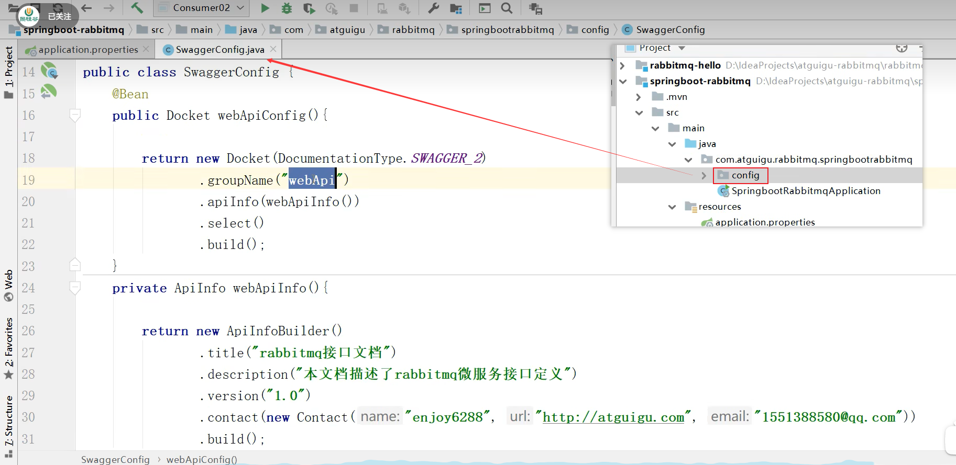The height and width of the screenshot is (465, 956).
Task: Click line number 26 in the gutter
Action: point(28,331)
